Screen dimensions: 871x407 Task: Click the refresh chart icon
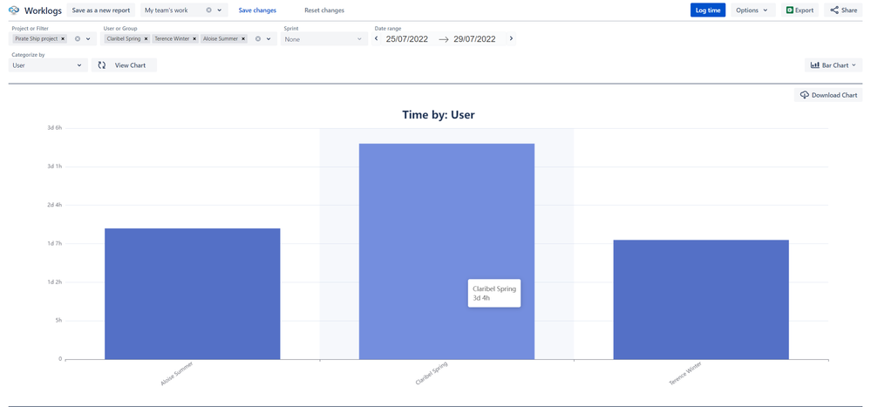pyautogui.click(x=102, y=65)
